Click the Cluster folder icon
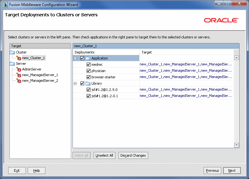The image size is (249, 179). 12,52
